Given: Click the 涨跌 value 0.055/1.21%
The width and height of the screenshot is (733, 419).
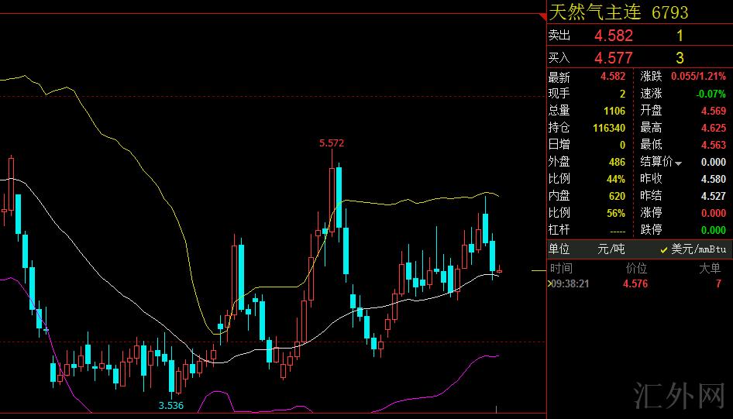Looking at the screenshot, I should [698, 77].
